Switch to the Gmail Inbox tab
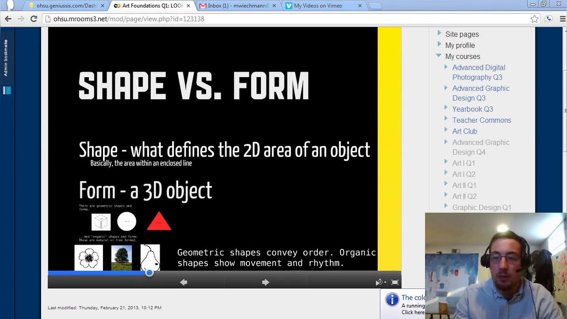 [239, 6]
